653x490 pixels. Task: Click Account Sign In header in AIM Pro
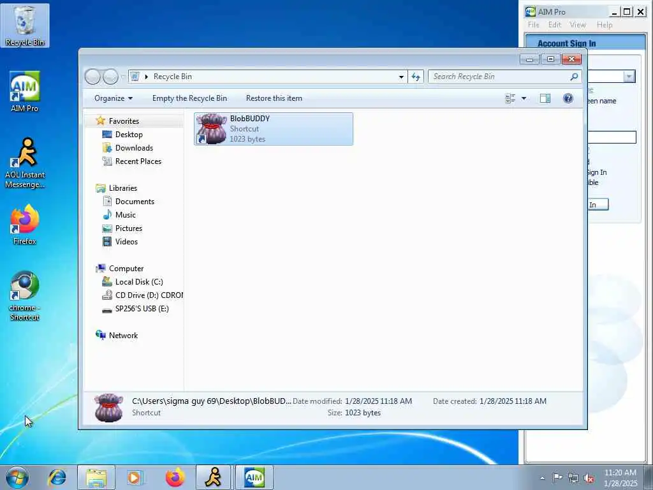click(566, 43)
